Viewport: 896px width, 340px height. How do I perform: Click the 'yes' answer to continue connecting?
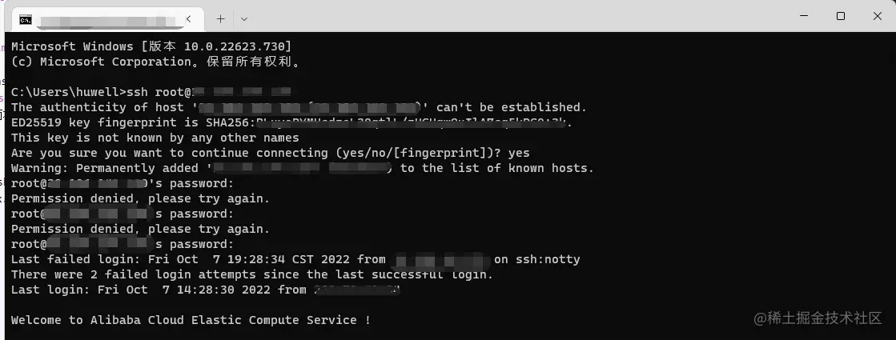[x=519, y=153]
